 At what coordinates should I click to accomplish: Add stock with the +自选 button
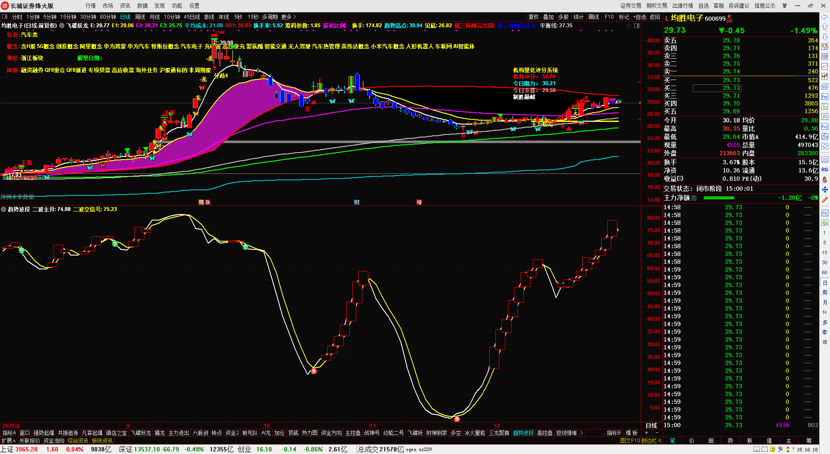639,17
